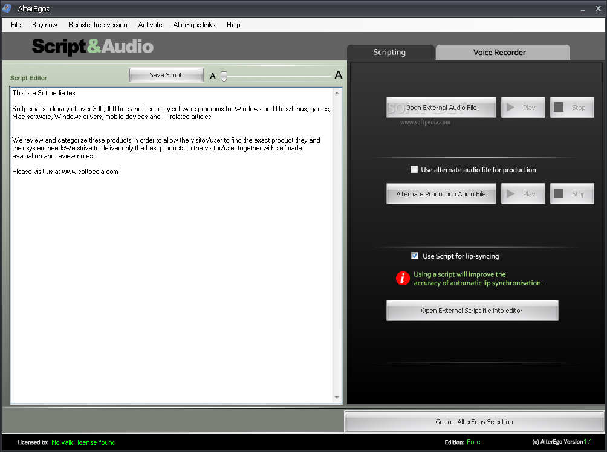Screen dimensions: 607x452
Task: Click Open External Audio File button
Action: (x=441, y=108)
